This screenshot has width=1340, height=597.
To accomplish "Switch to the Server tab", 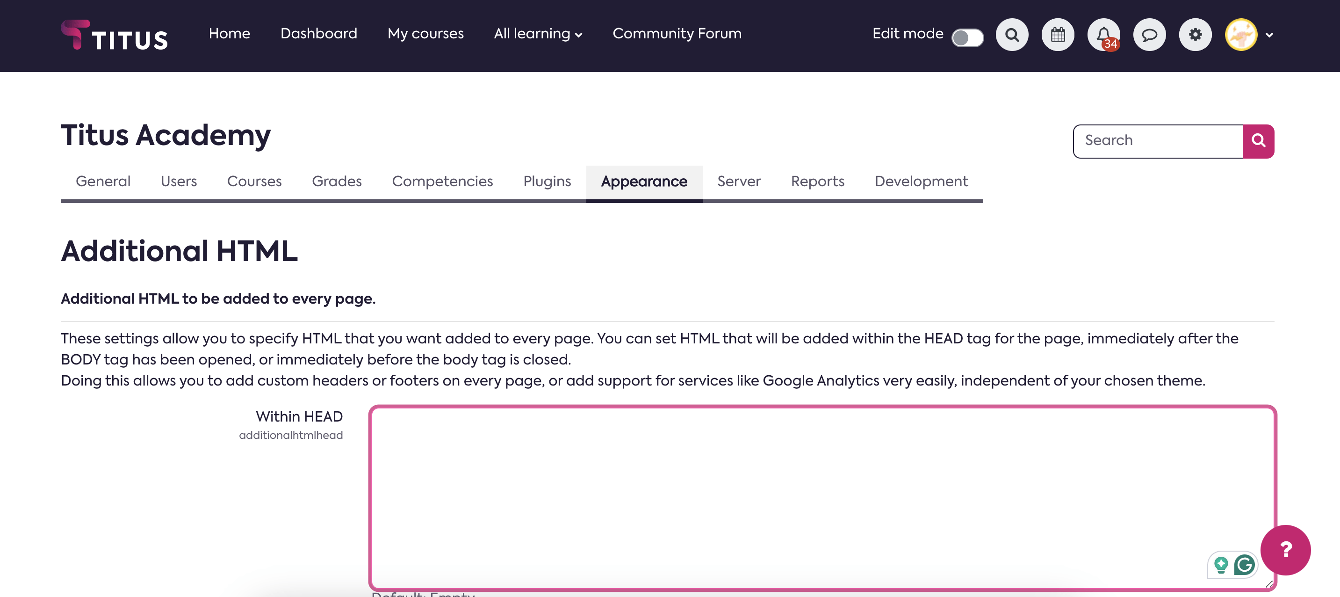I will point(739,181).
